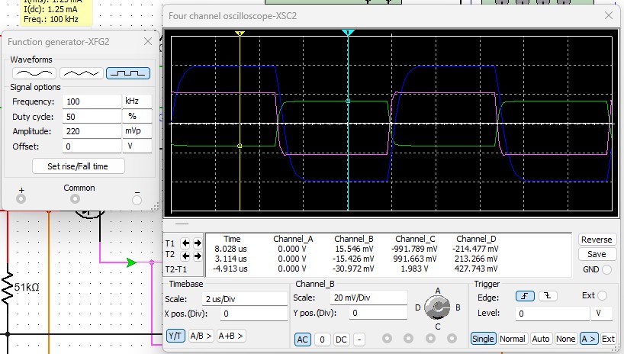Viewport: 624px width, 354px height.
Task: Click the Reverse button
Action: [597, 240]
